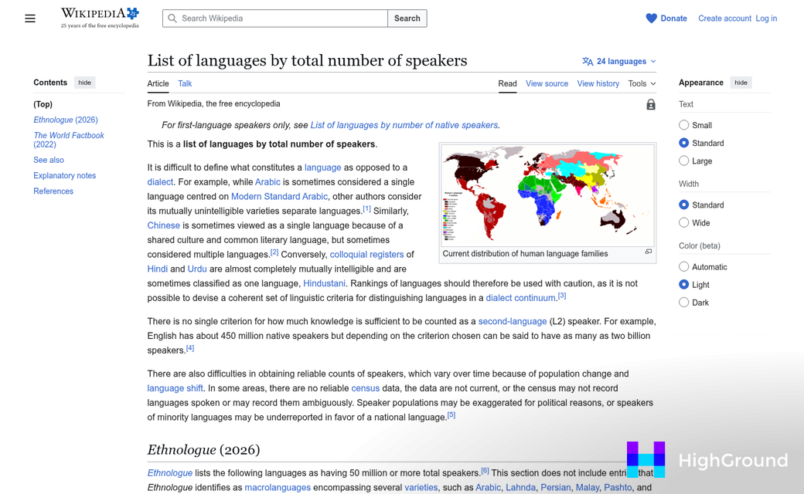804x494 pixels.
Task: Open the Tools dropdown menu
Action: [642, 83]
